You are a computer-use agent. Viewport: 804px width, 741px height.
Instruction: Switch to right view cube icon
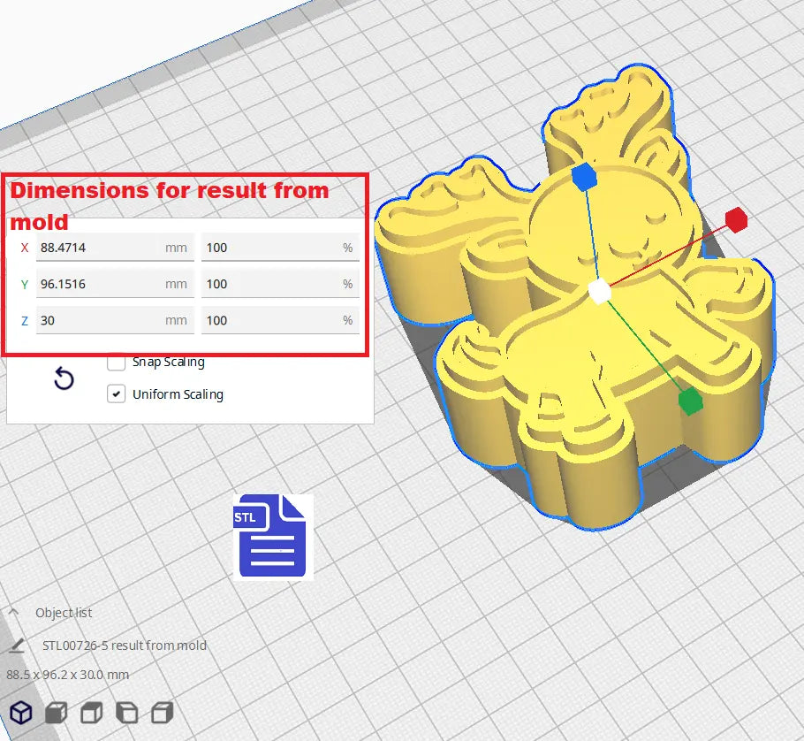(162, 713)
